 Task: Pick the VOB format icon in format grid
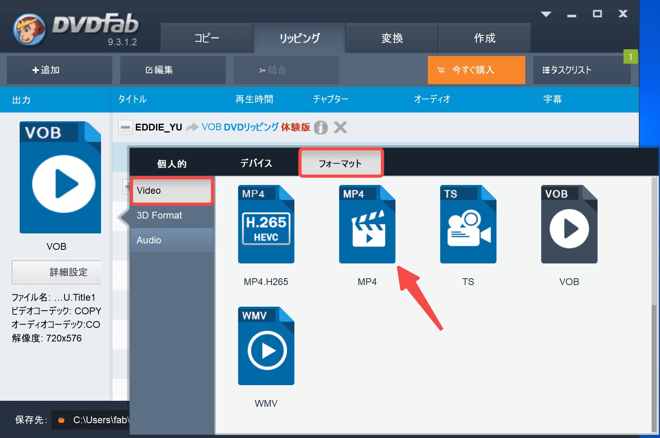coord(569,224)
